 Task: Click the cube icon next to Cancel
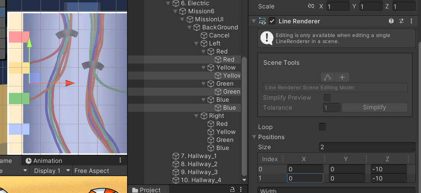pos(204,35)
